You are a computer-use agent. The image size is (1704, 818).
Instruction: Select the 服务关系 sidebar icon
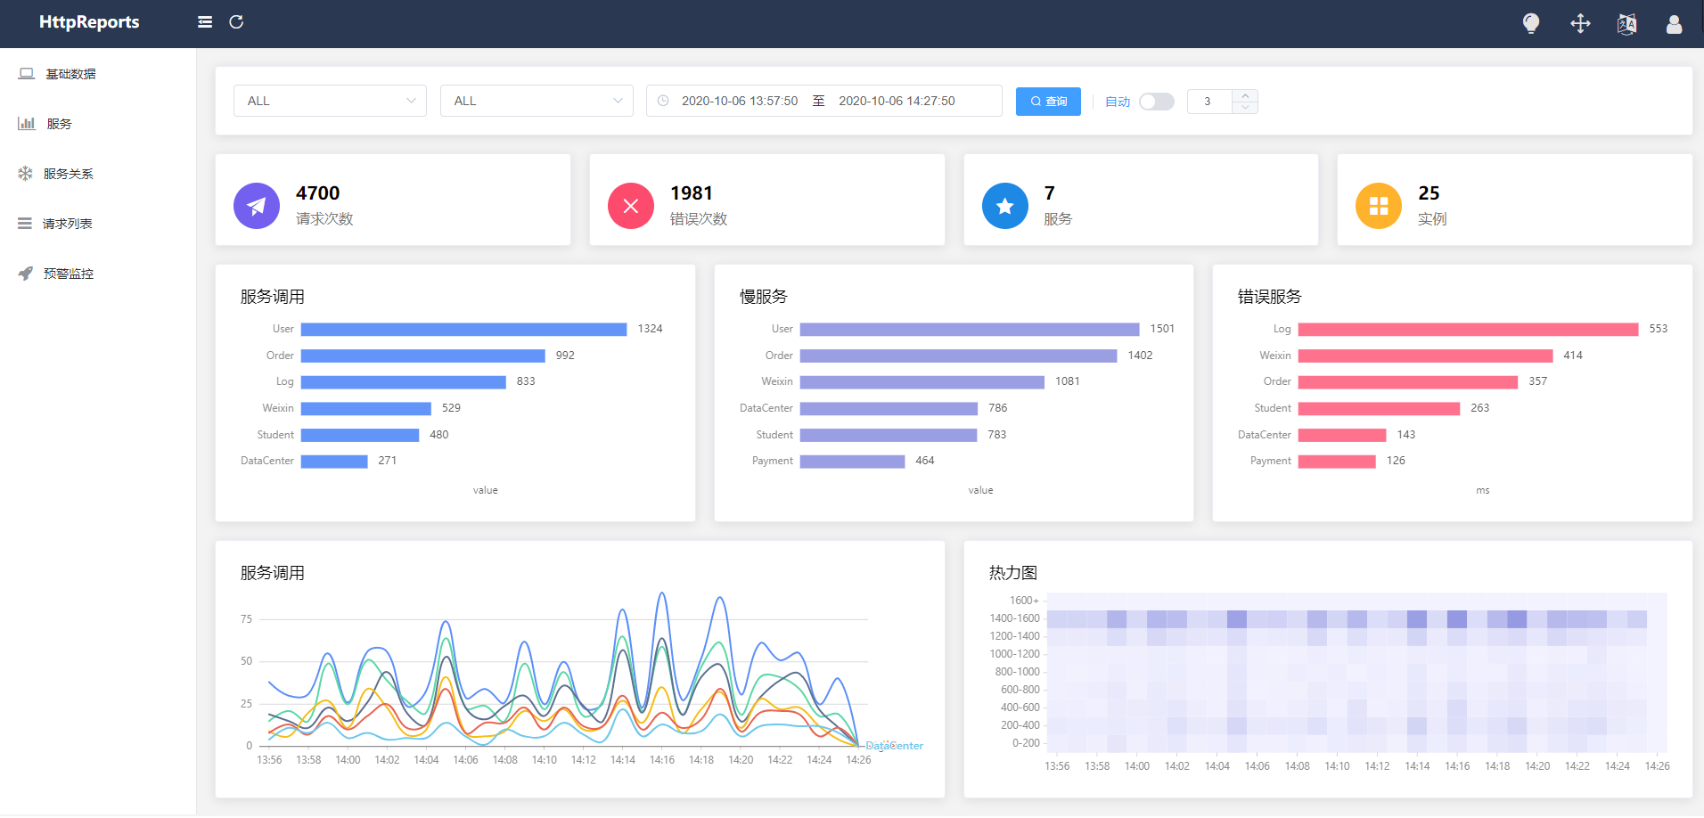pyautogui.click(x=25, y=173)
